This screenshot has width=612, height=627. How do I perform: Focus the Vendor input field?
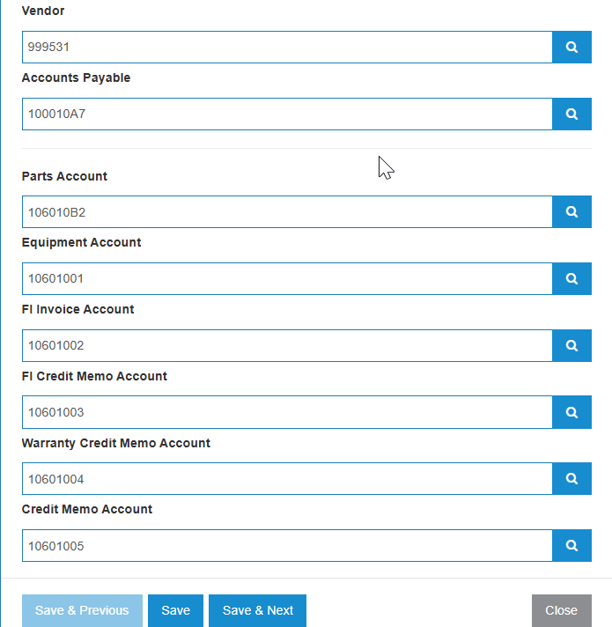click(287, 48)
